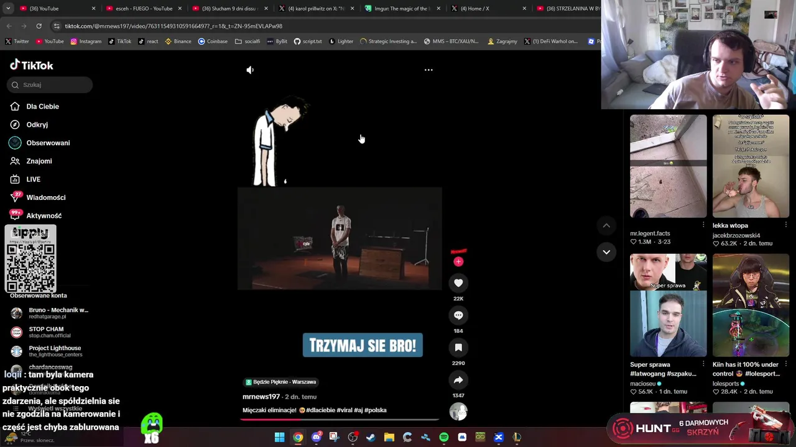
Task: Open options for Super sprawa card
Action: pos(703,364)
